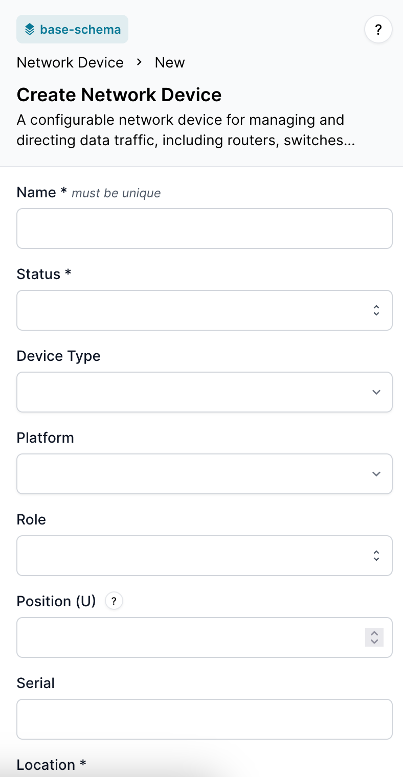Increase Position (U) with the up arrow
Image resolution: width=403 pixels, height=777 pixels.
pyautogui.click(x=374, y=633)
